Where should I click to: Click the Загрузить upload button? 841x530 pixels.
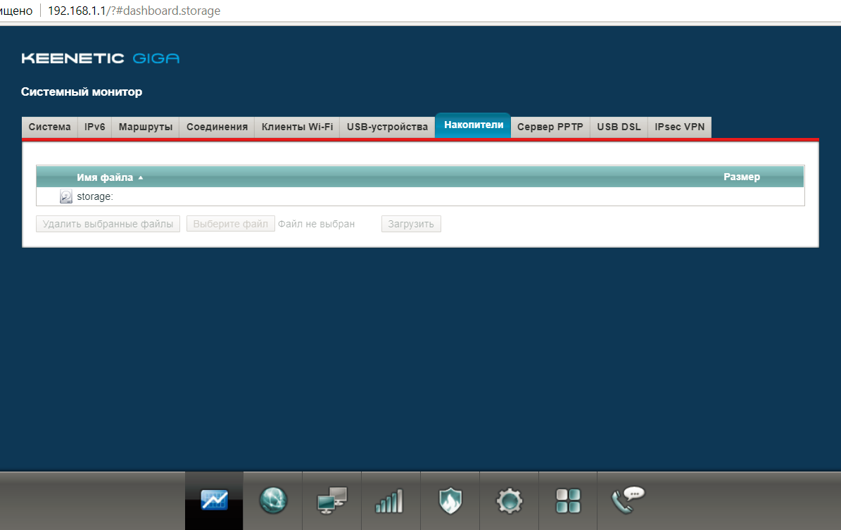411,225
